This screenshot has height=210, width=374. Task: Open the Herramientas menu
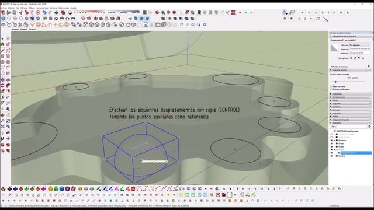click(x=42, y=8)
